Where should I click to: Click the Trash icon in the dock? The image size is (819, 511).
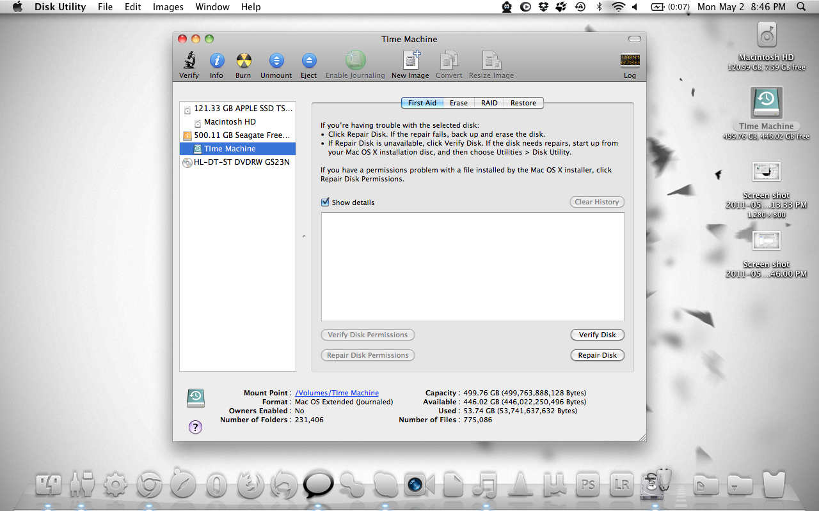[x=774, y=485]
